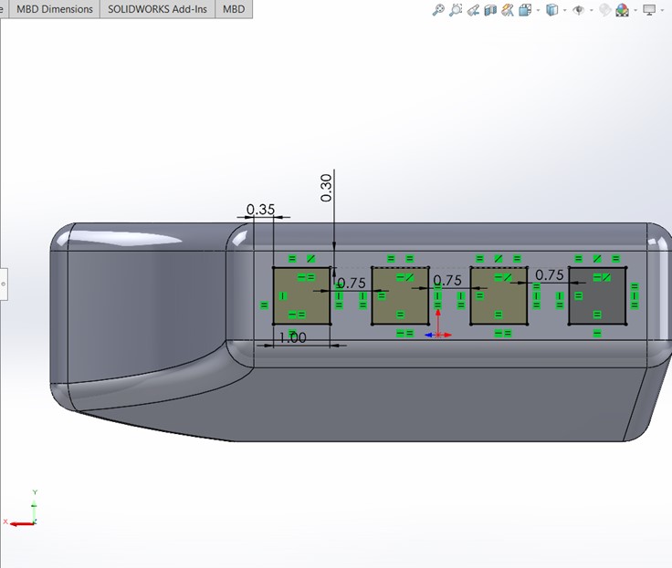The width and height of the screenshot is (672, 568).
Task: Click the panel collapse handle on left edge
Action: (4, 284)
